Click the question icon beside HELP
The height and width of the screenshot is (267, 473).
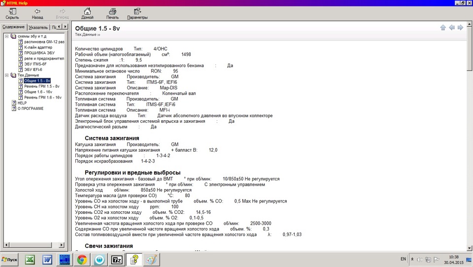pyautogui.click(x=14, y=103)
